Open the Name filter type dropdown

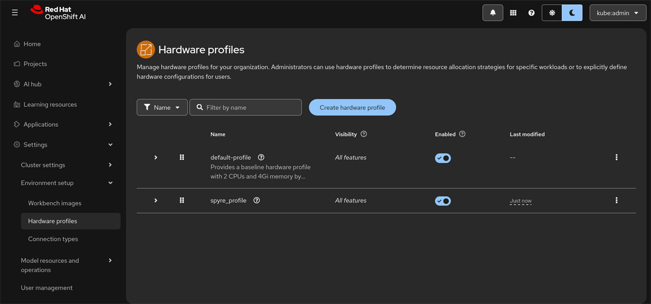click(x=162, y=107)
